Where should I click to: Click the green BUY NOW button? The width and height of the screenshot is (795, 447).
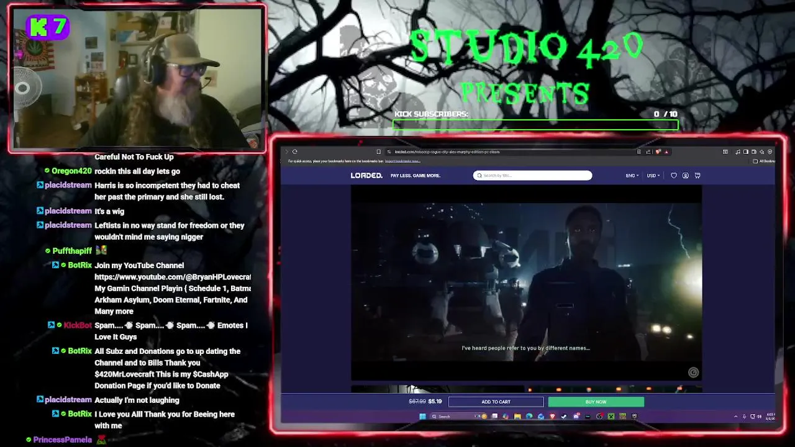tap(596, 402)
